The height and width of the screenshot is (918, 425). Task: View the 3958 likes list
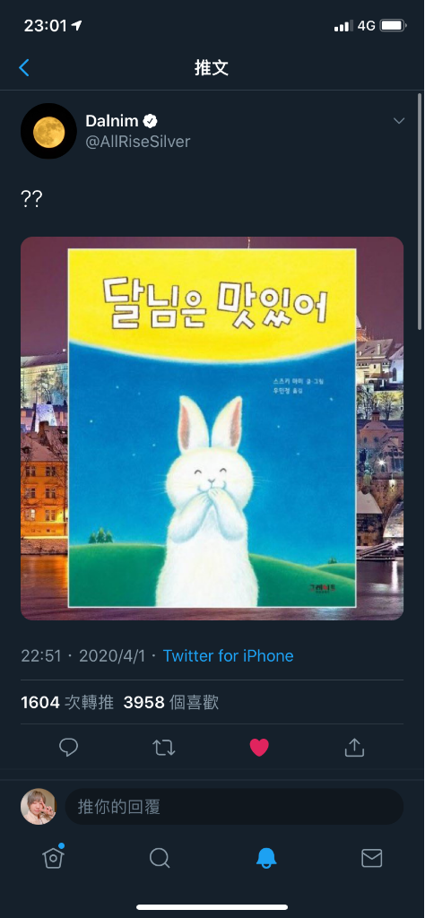pyautogui.click(x=171, y=703)
